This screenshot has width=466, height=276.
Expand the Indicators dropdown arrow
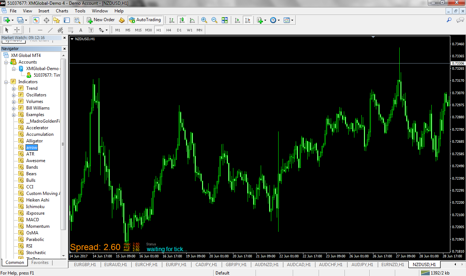[x=265, y=20]
